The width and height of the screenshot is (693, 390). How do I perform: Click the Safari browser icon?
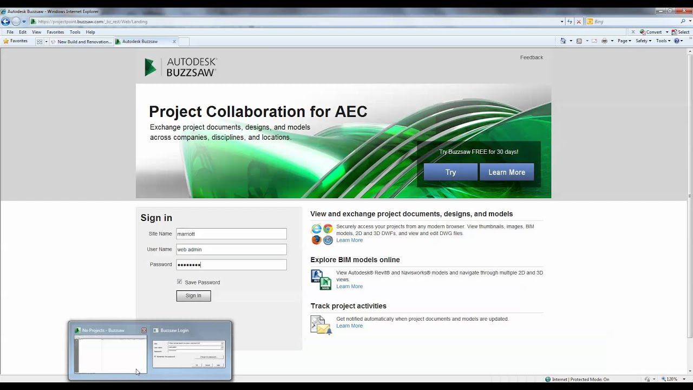(x=328, y=240)
